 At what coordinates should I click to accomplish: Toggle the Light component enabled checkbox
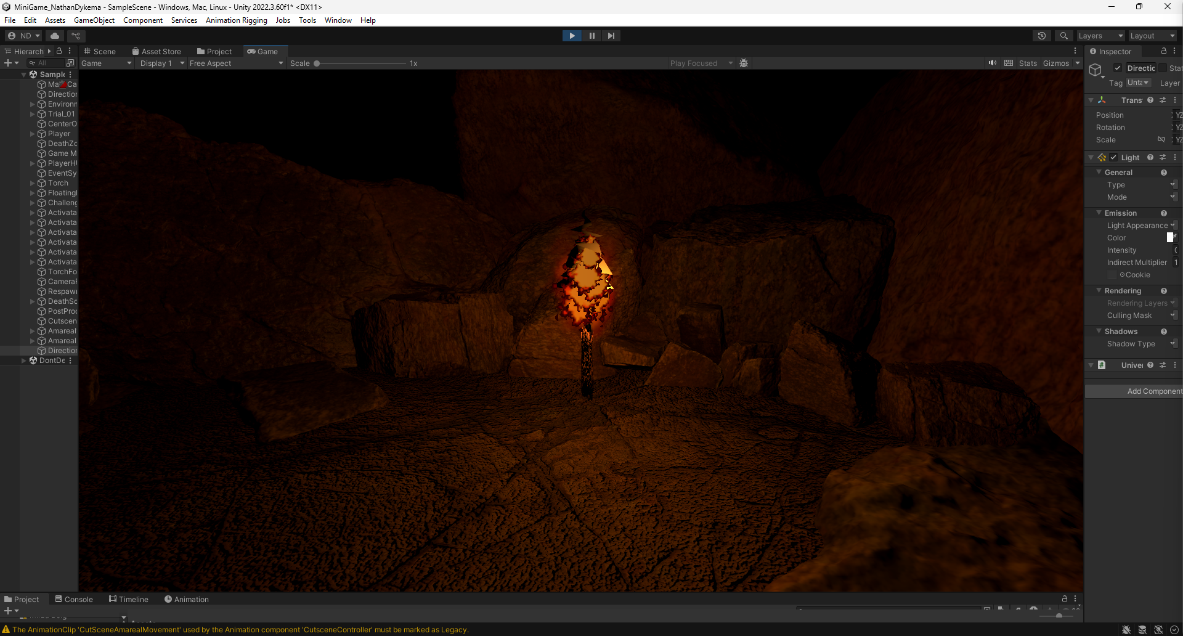[1113, 157]
